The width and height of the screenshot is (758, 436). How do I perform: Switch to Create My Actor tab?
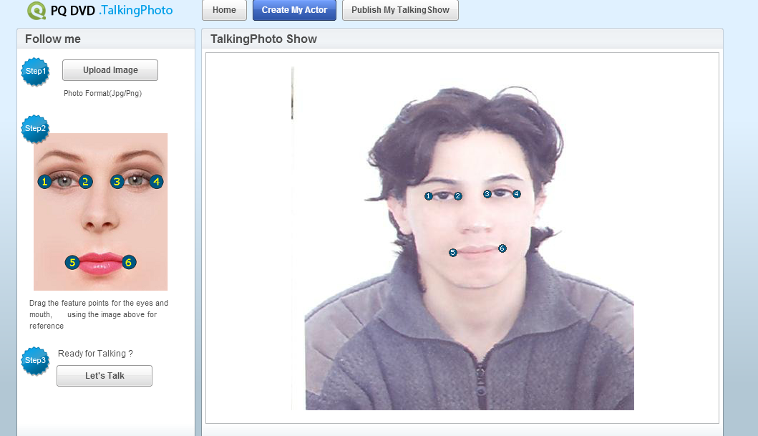(294, 11)
